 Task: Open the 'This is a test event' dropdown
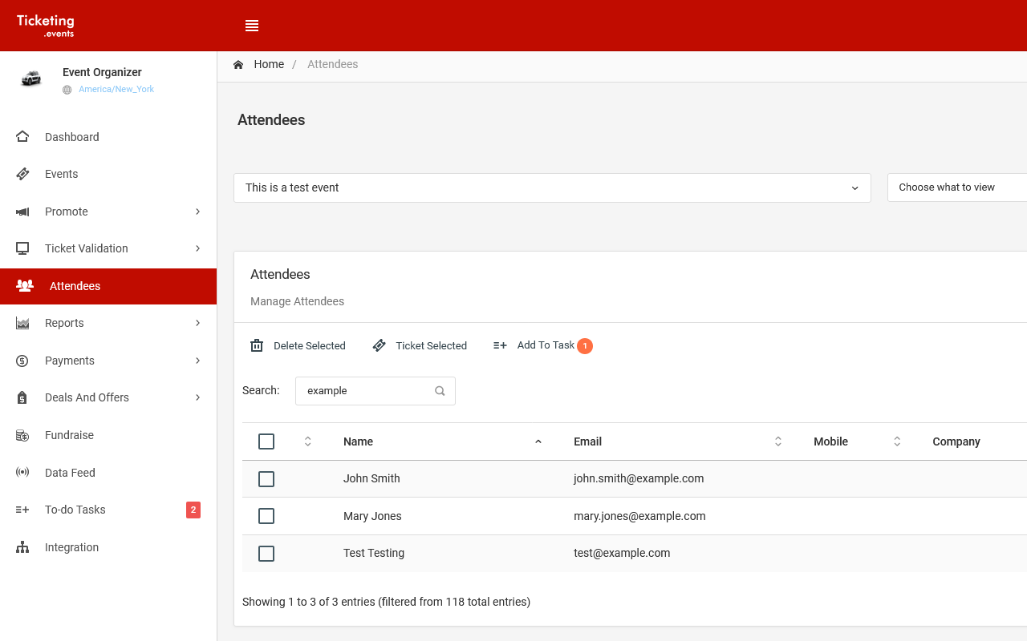coord(552,187)
